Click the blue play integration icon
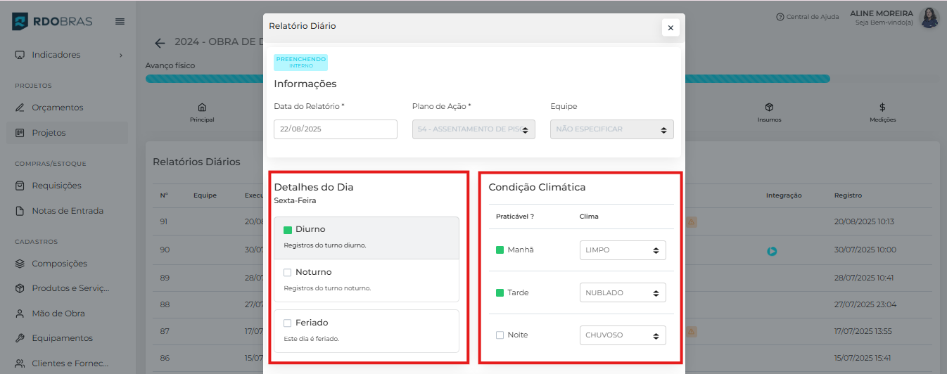Image resolution: width=947 pixels, height=374 pixels. (772, 251)
